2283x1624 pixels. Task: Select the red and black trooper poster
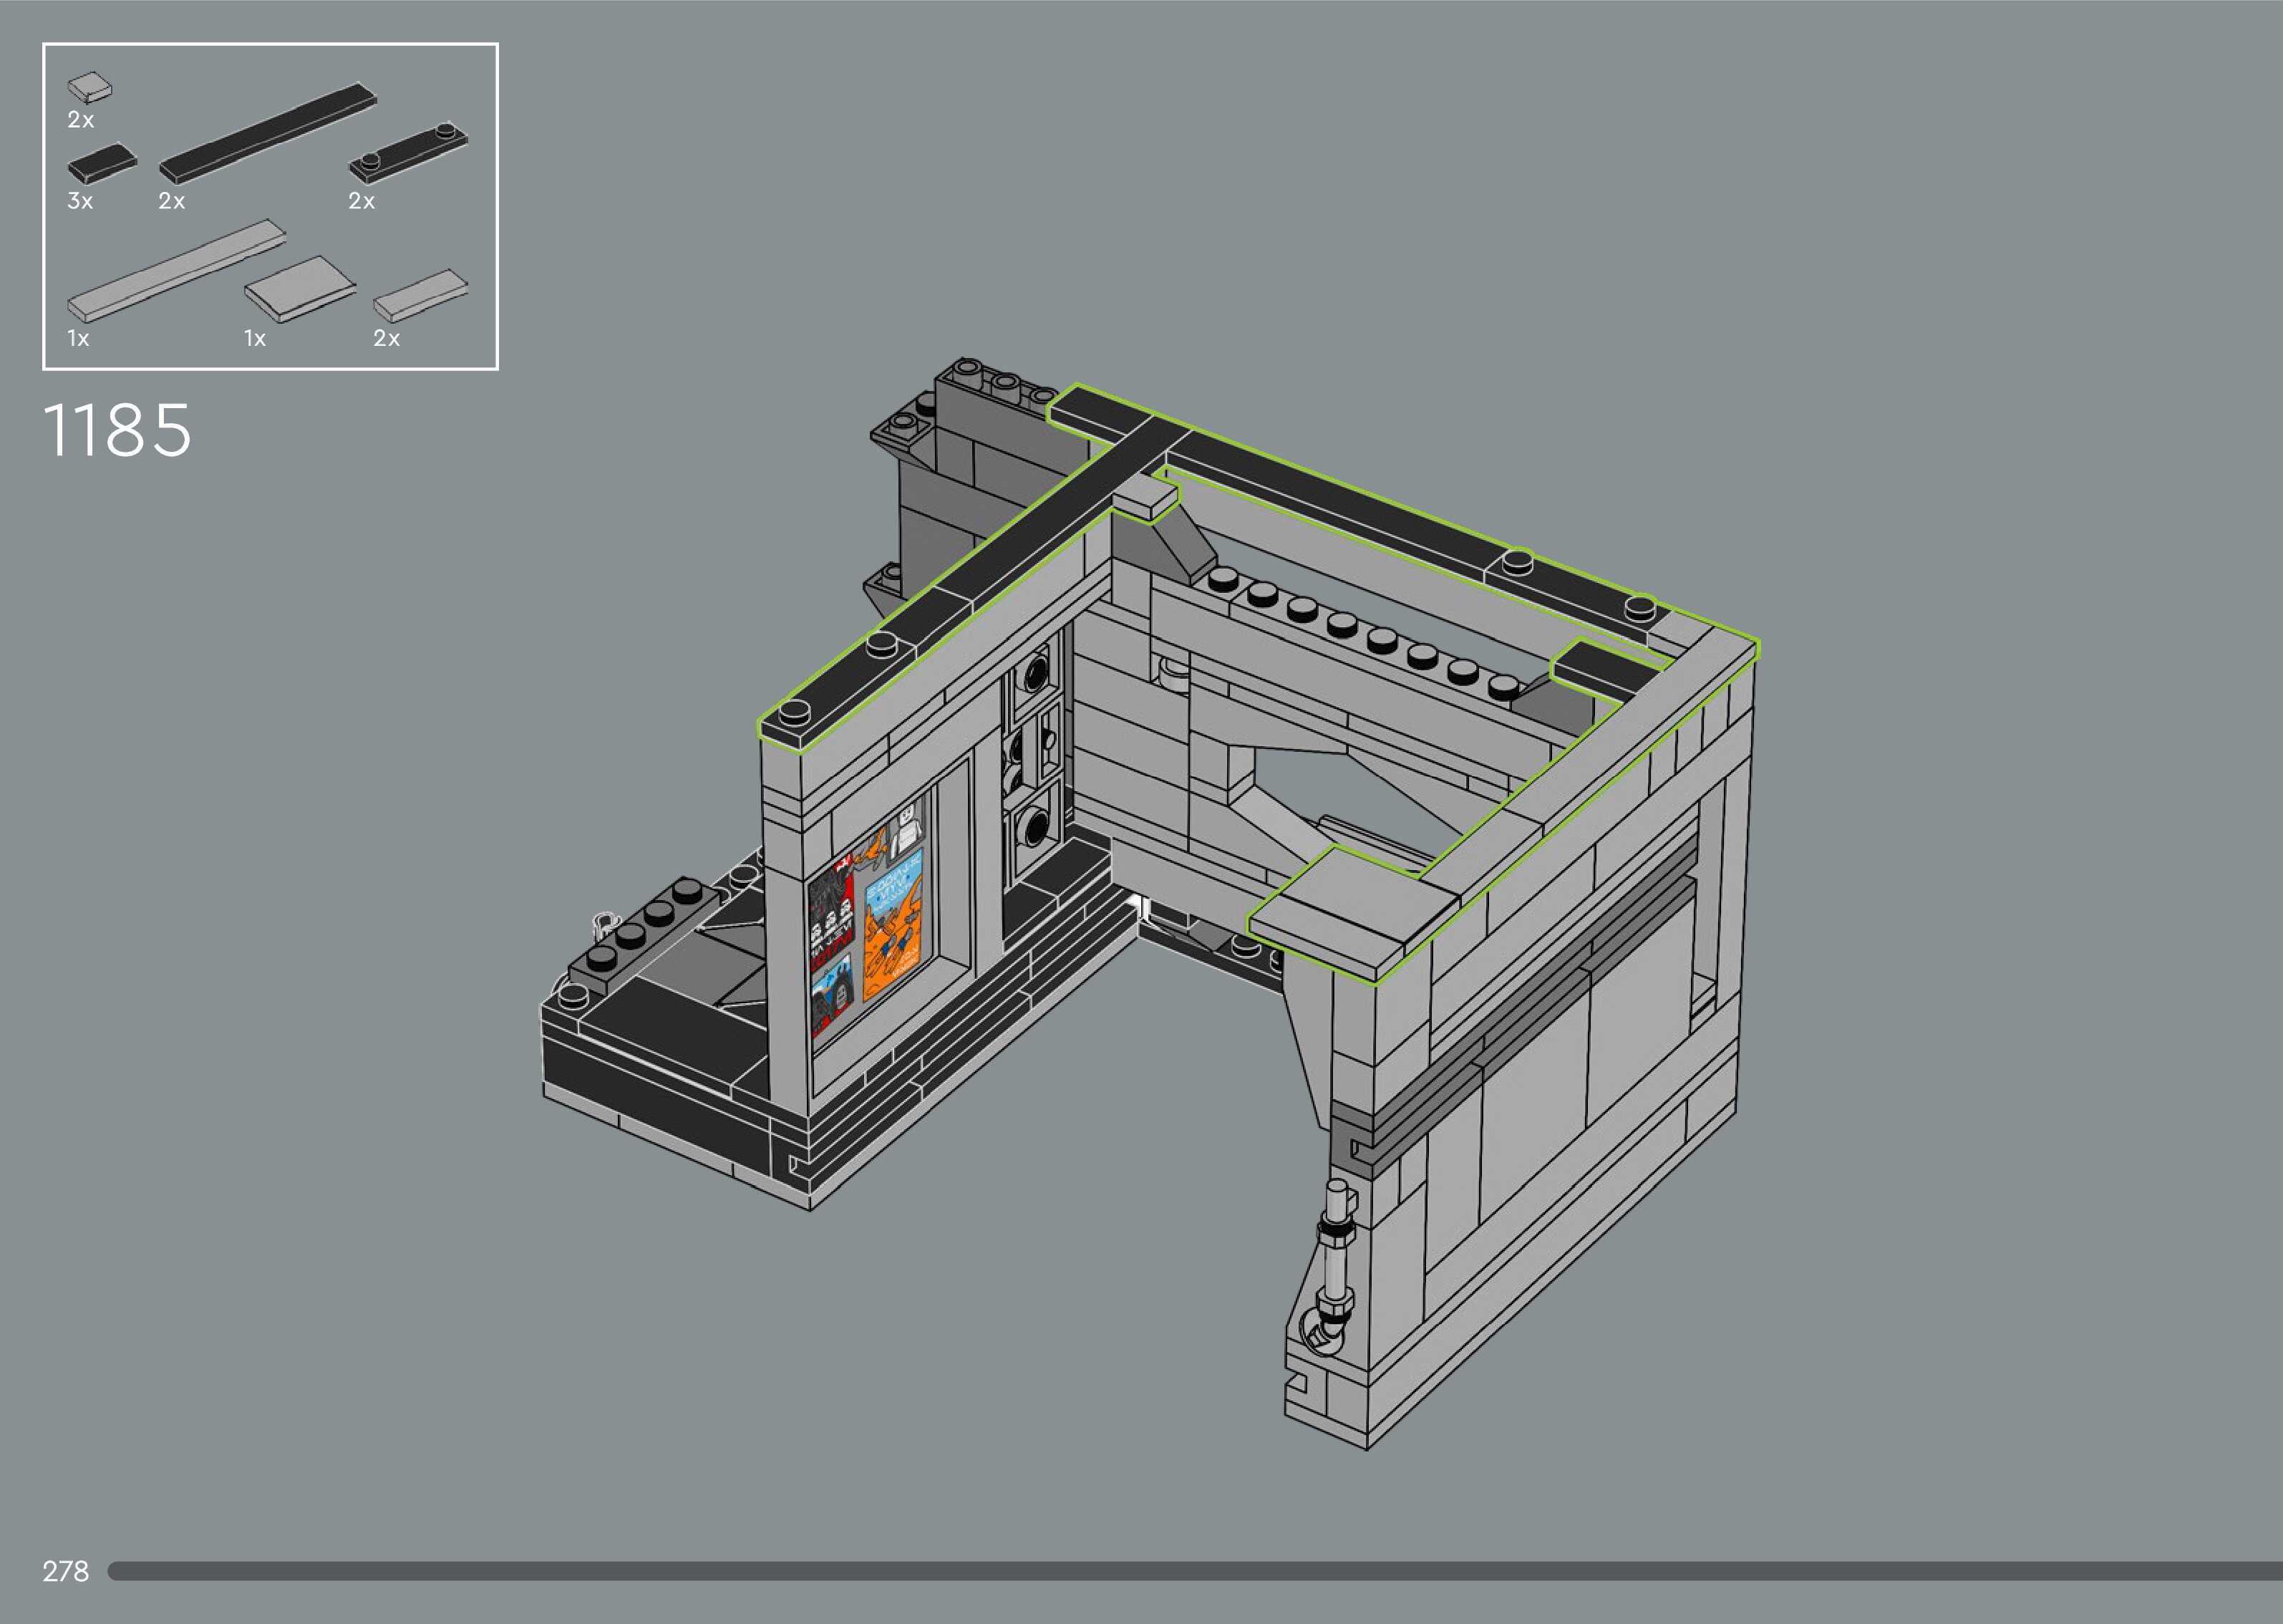830,915
